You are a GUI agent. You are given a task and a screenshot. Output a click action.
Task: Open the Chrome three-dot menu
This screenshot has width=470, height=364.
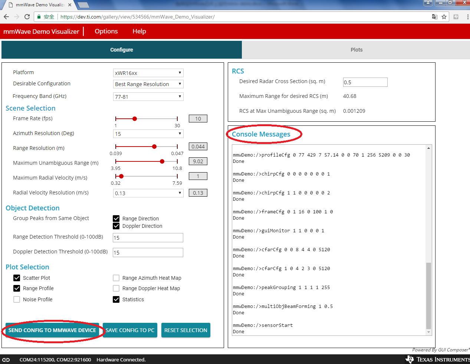tap(467, 17)
